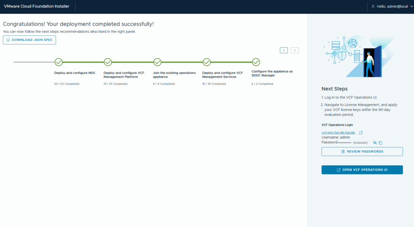Image resolution: width=414 pixels, height=227 pixels.
Task: Copy the password with clipboard icon
Action: (380, 143)
